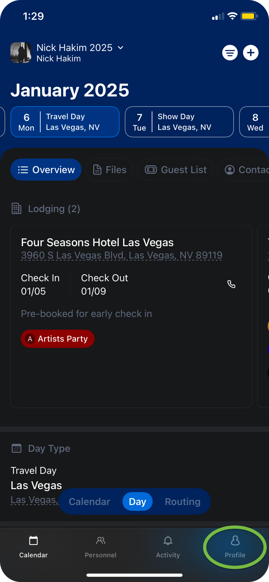Viewport: 269px width, 582px height.
Task: Select Monday 6 Travel Day card
Action: (x=65, y=122)
